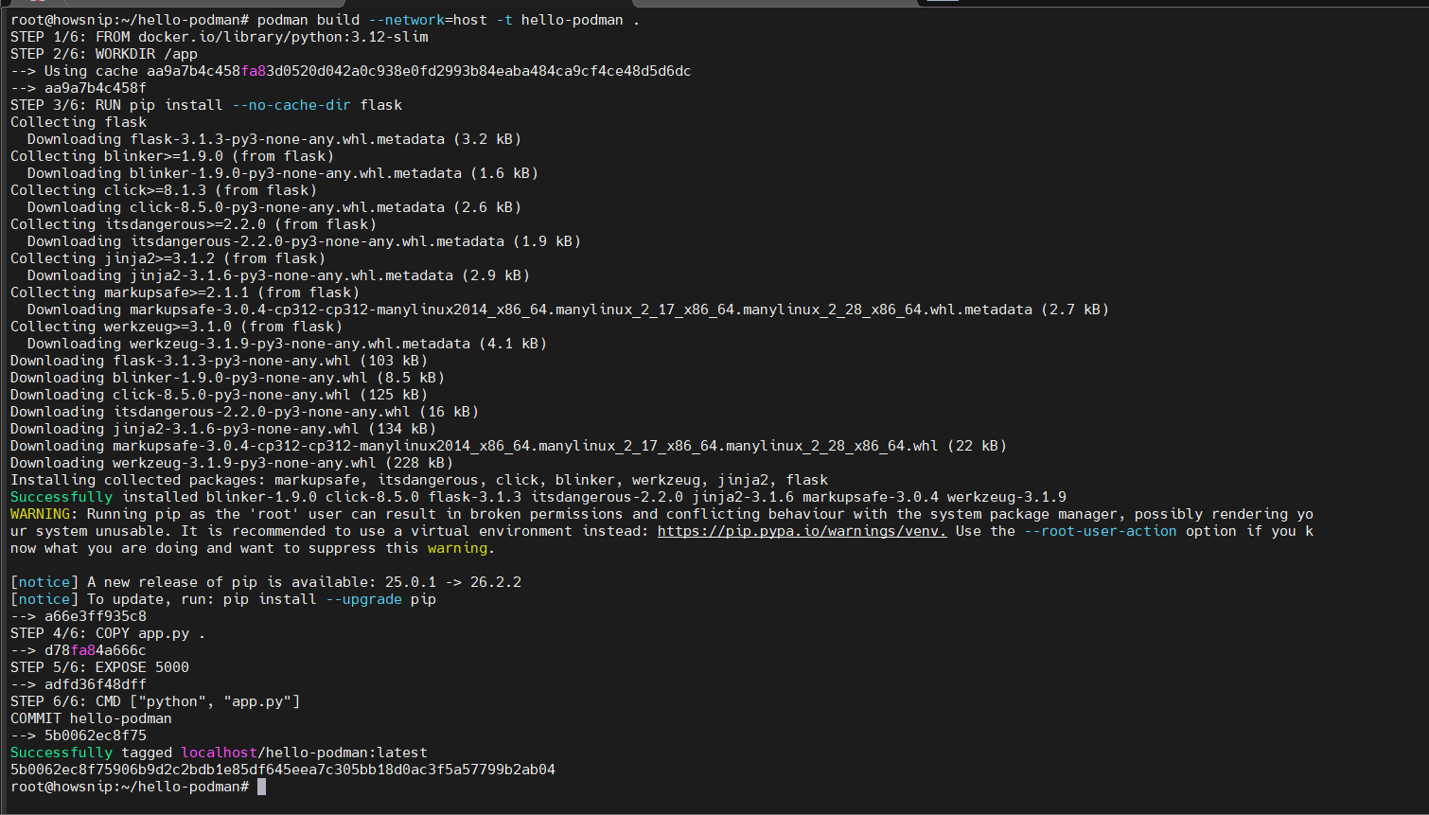Select the full image hash starting with 5b0062ec8f75906b
The height and width of the screenshot is (815, 1429).
pos(283,770)
